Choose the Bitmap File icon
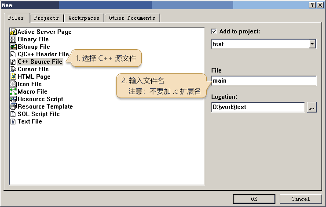Viewport: 326px width, 207px height. [13, 47]
